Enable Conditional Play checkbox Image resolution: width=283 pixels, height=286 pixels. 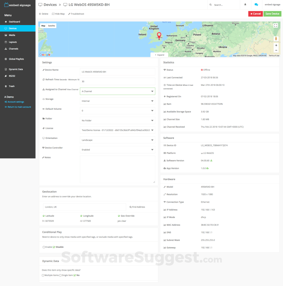click(44, 247)
